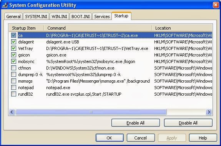The width and height of the screenshot is (221, 146).
Task: Select the 'mobsync' startup item name
Action: [x=26, y=61]
